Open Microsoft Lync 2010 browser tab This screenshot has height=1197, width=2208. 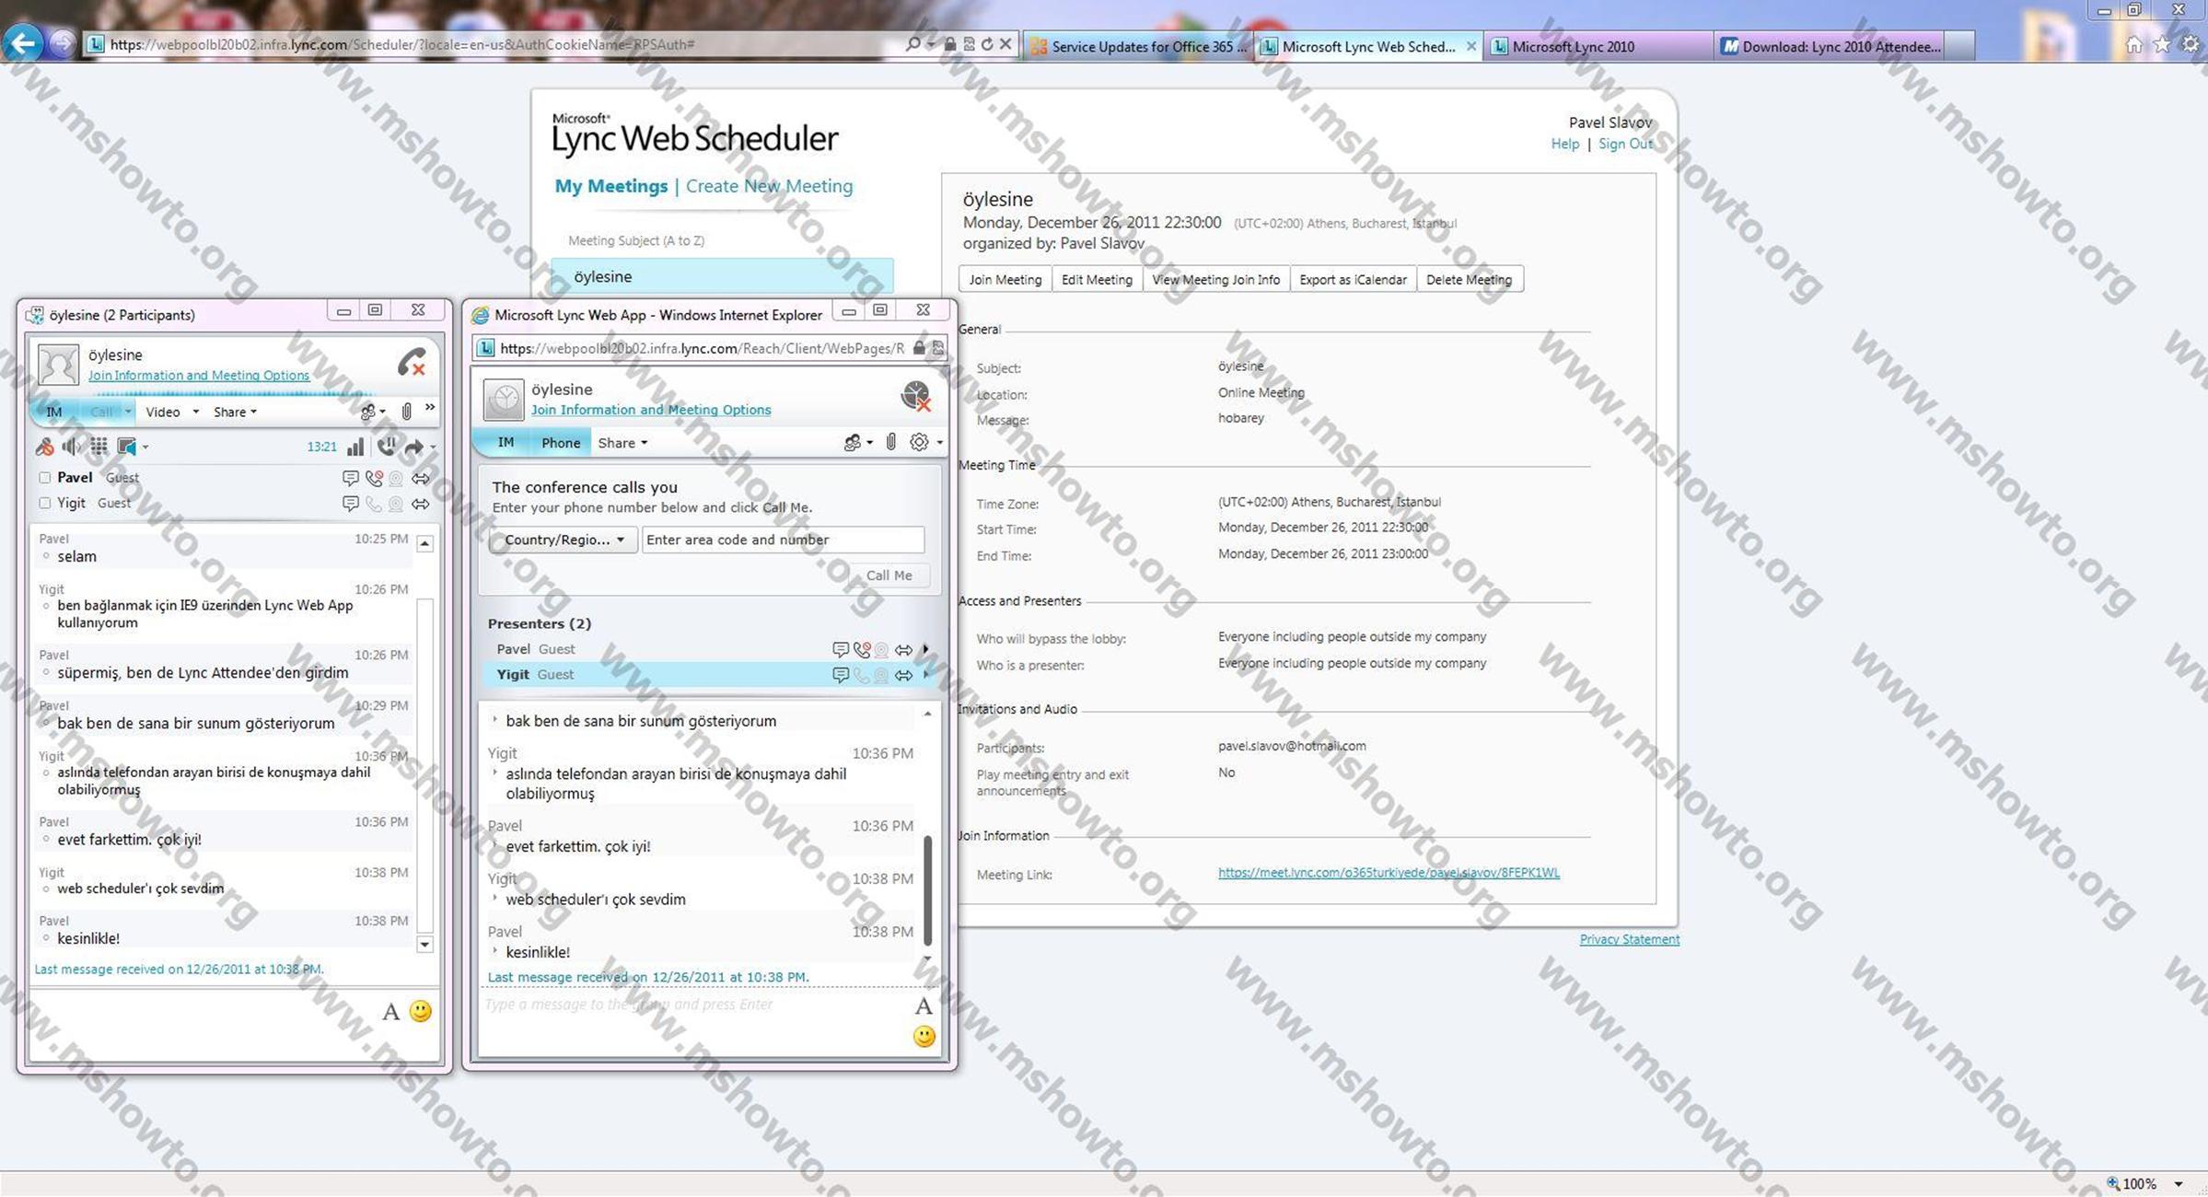point(1598,46)
